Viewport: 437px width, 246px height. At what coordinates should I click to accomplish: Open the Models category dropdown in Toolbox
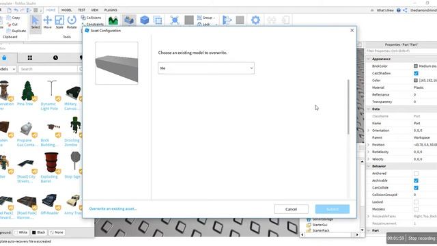8,69
